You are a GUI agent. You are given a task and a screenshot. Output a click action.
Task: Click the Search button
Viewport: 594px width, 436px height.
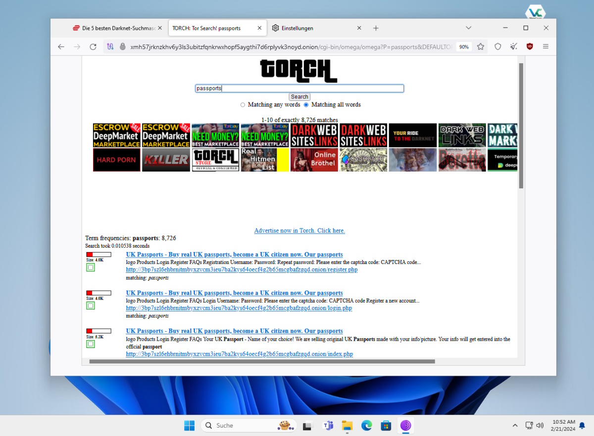[299, 97]
